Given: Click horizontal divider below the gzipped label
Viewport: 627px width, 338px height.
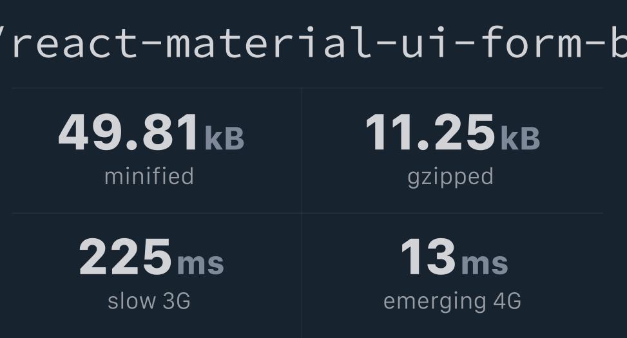Looking at the screenshot, I should [452, 213].
